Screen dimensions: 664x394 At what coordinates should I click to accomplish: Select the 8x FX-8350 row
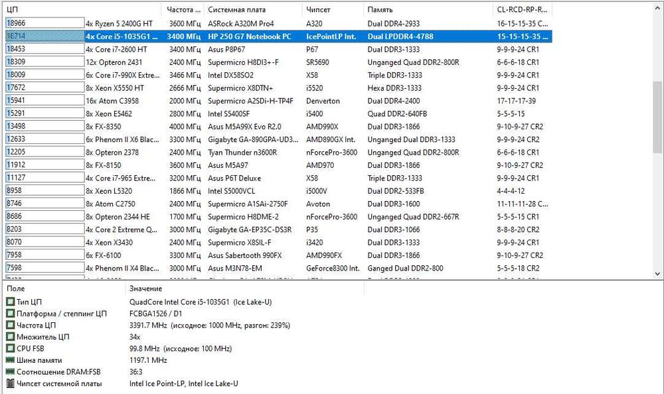tap(279, 127)
